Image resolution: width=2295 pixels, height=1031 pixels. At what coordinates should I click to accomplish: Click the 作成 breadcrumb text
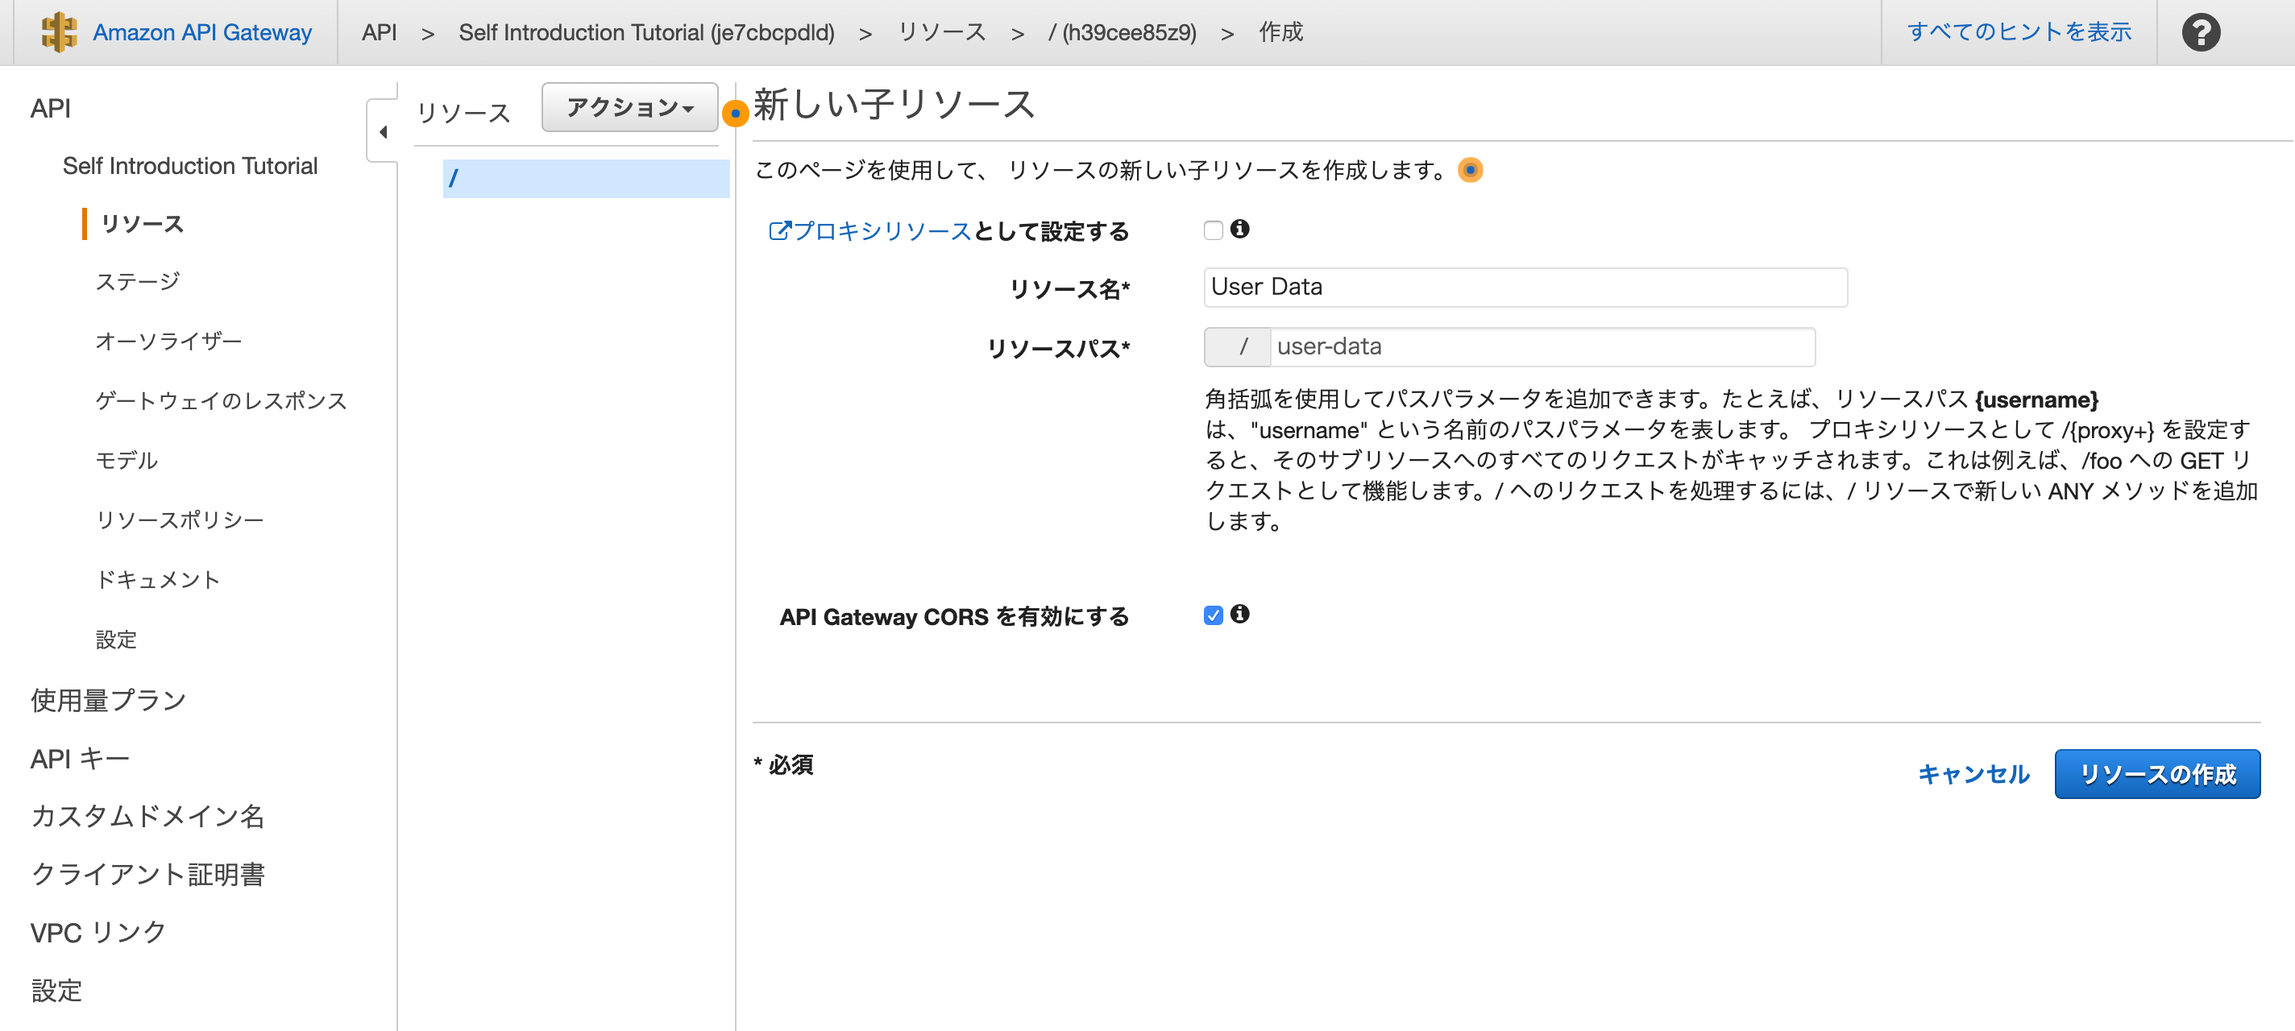(x=1280, y=33)
